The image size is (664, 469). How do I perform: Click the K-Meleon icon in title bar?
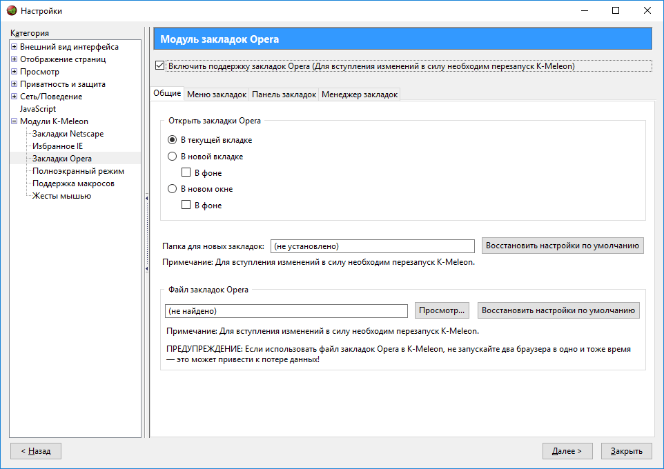[12, 10]
